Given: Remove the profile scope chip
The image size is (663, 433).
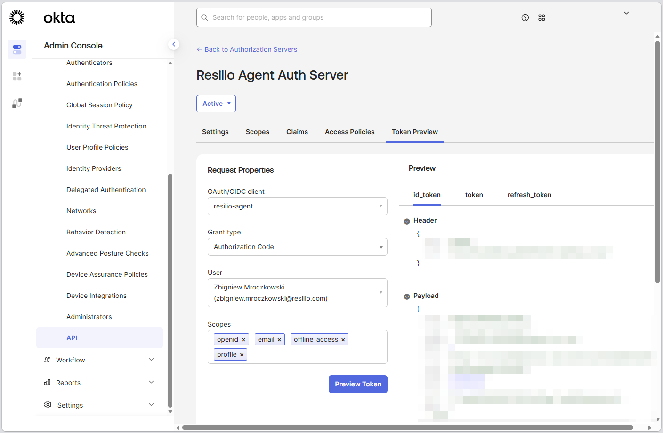Looking at the screenshot, I should point(242,355).
